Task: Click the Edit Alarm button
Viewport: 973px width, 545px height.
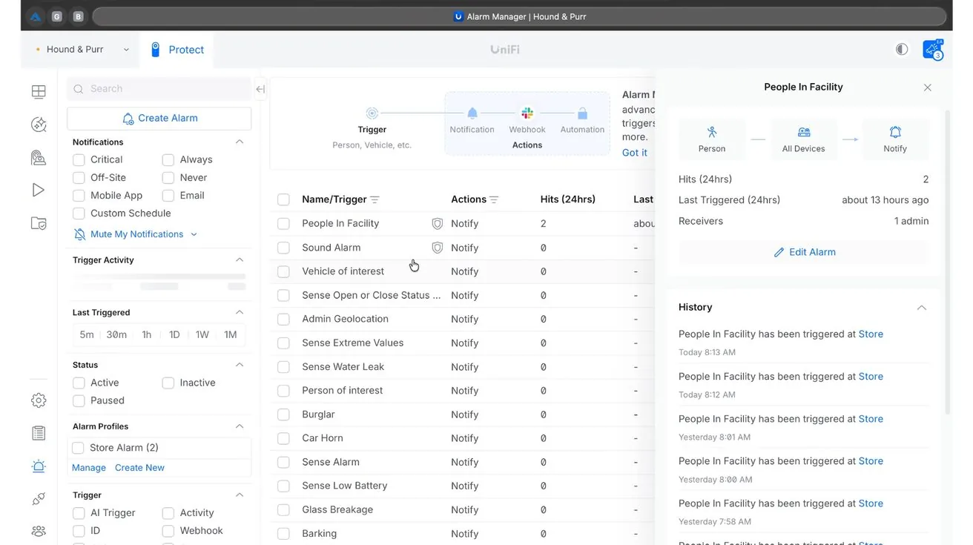Action: 804,252
